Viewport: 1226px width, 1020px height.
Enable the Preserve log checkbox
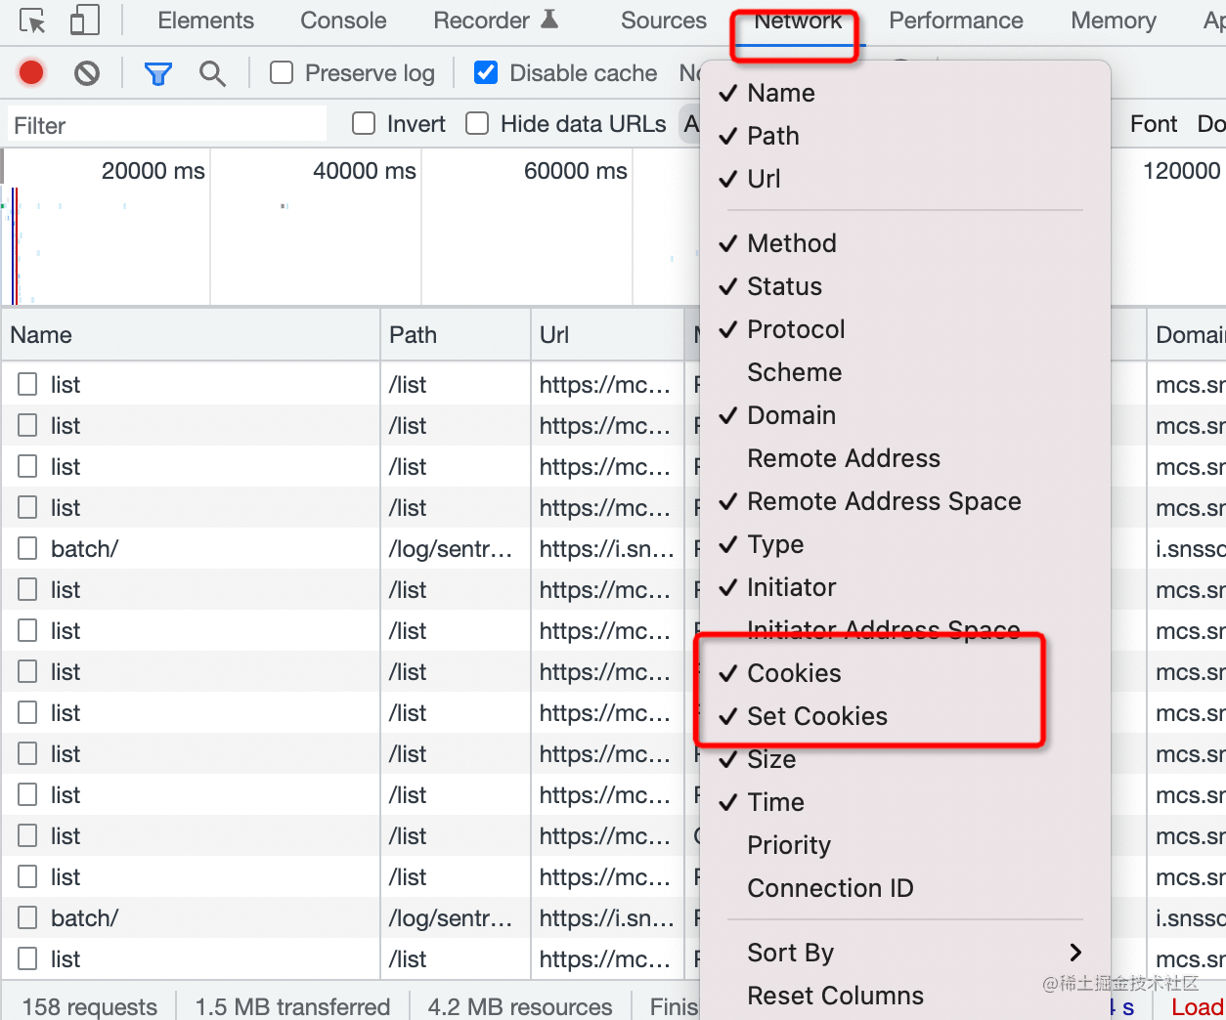coord(282,72)
